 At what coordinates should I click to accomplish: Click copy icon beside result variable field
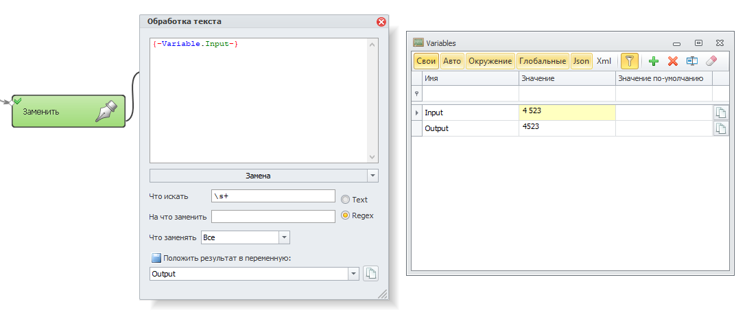tap(370, 274)
